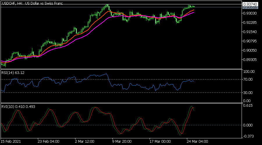Screen dimensions: 262x145
Task: Select the RSI(14) 63.12 indicator label
Action: 13,73
